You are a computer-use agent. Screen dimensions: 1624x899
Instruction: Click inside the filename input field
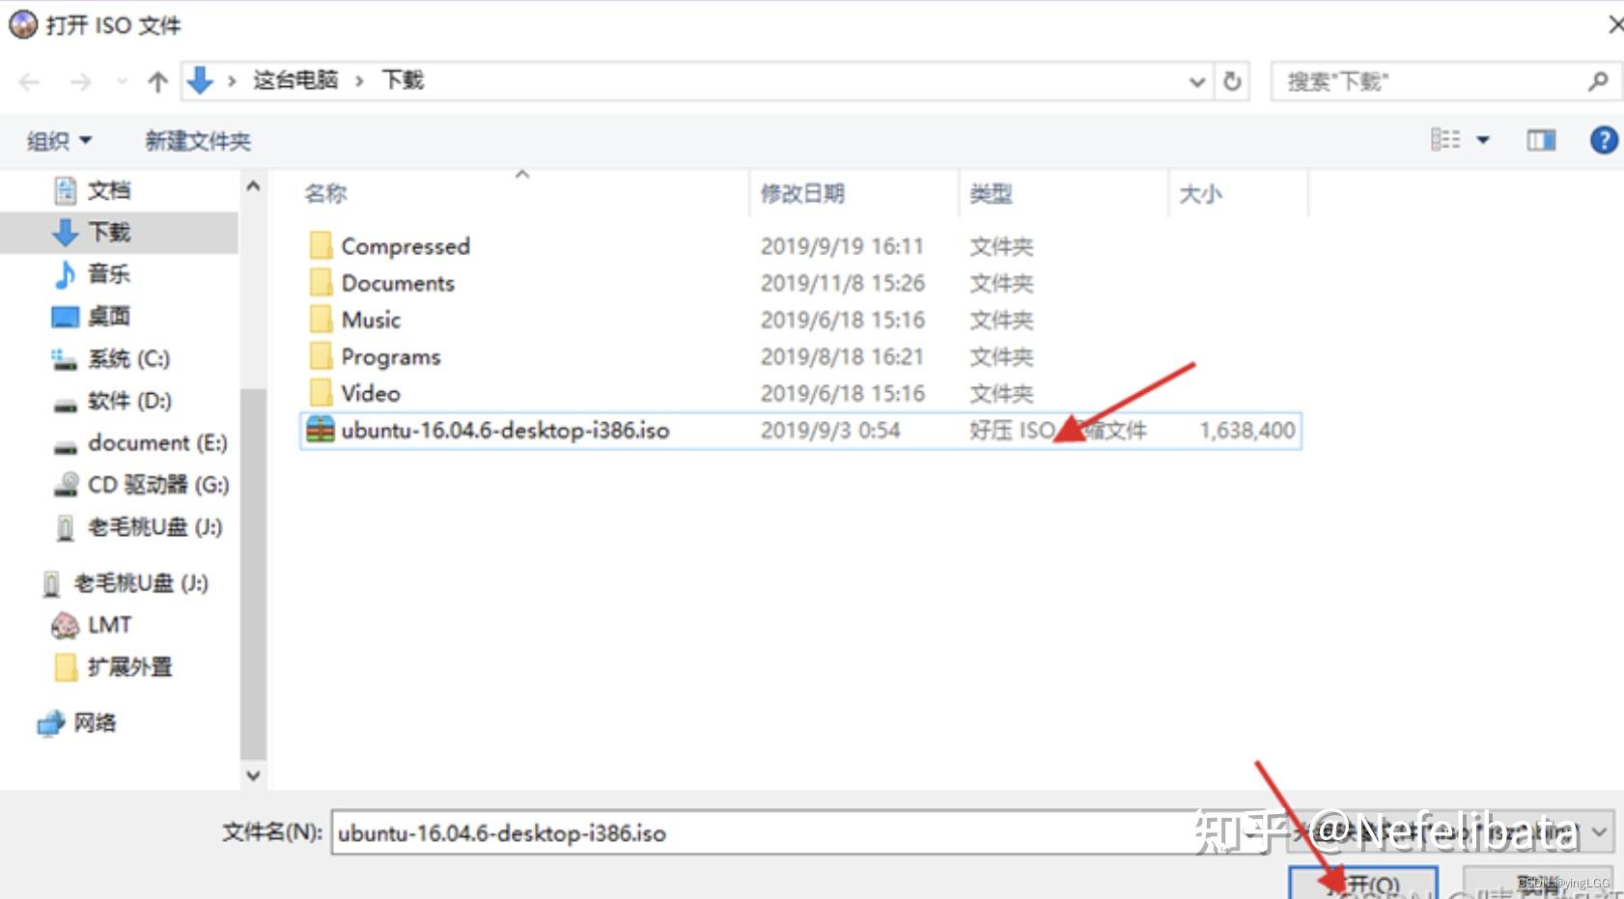(x=676, y=832)
